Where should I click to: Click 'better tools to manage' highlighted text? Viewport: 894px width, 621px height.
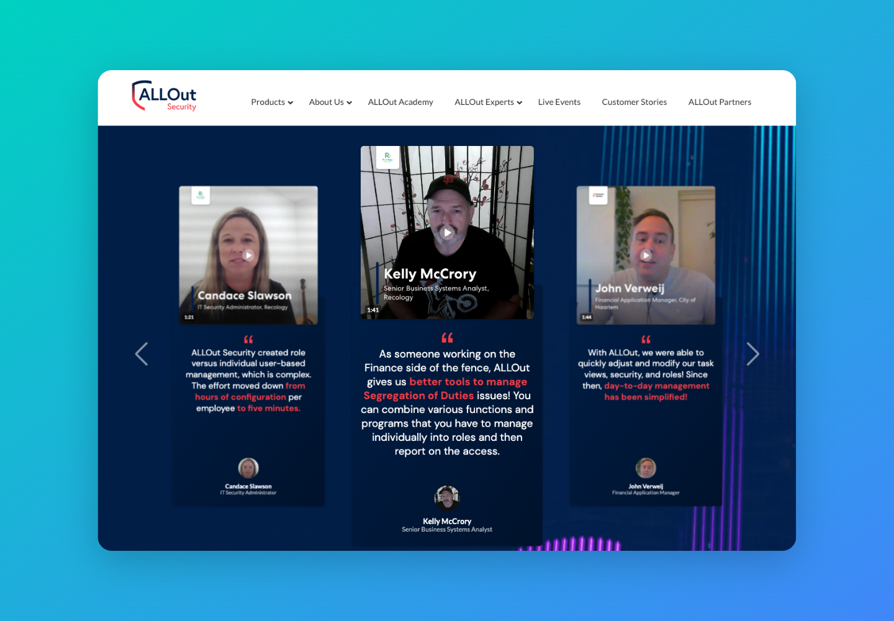[468, 382]
